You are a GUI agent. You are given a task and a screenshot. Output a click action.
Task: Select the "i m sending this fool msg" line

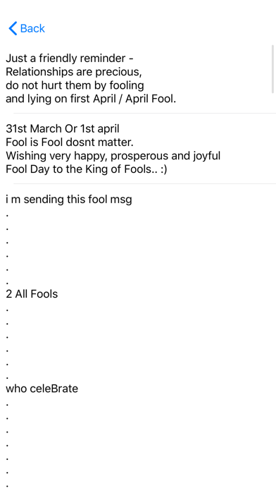(x=69, y=200)
